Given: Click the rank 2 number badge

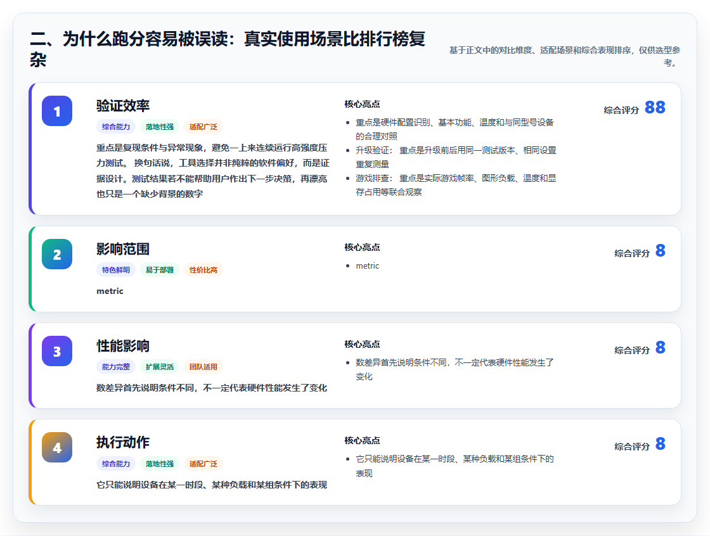Looking at the screenshot, I should coord(57,254).
